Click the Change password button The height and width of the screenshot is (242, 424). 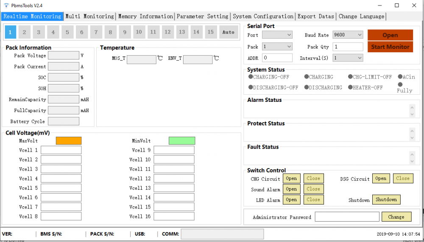[396, 217]
